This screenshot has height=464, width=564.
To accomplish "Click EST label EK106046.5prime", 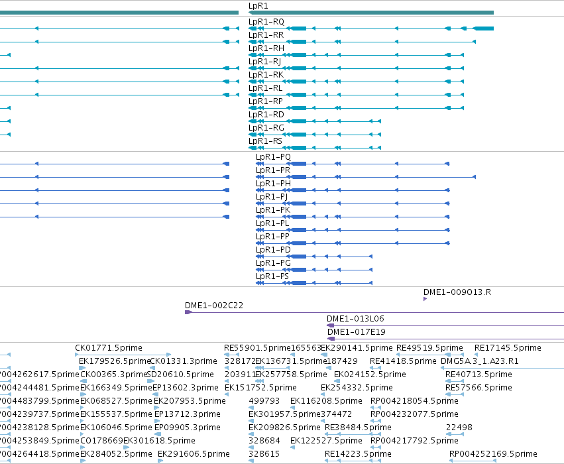I will [x=116, y=428].
